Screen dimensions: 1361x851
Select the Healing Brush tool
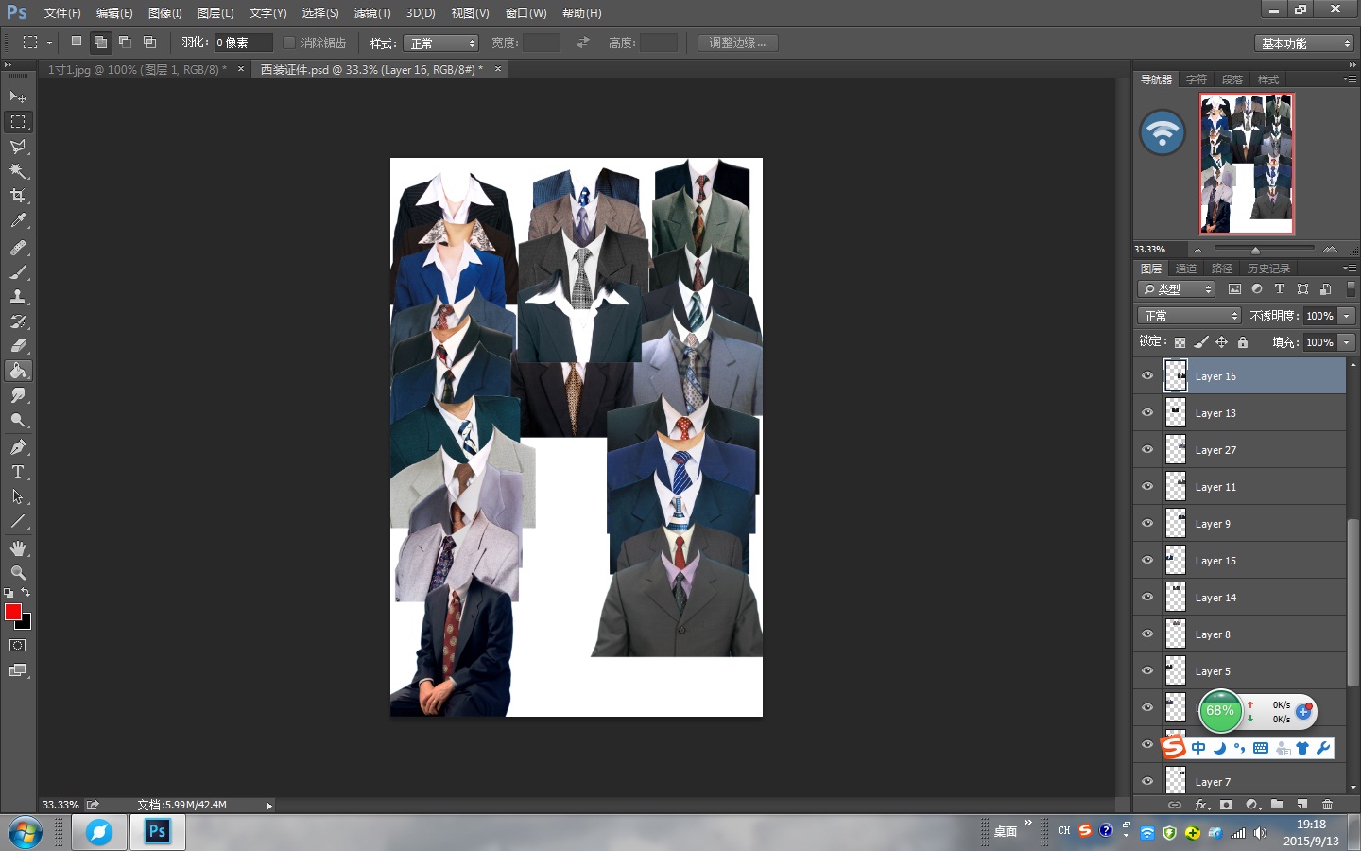(x=18, y=248)
